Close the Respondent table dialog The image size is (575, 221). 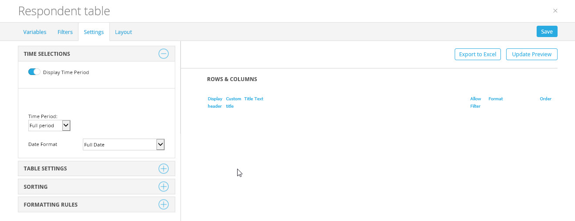coord(555,11)
